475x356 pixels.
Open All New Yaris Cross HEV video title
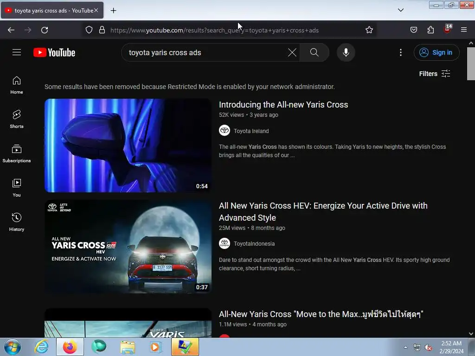click(323, 211)
